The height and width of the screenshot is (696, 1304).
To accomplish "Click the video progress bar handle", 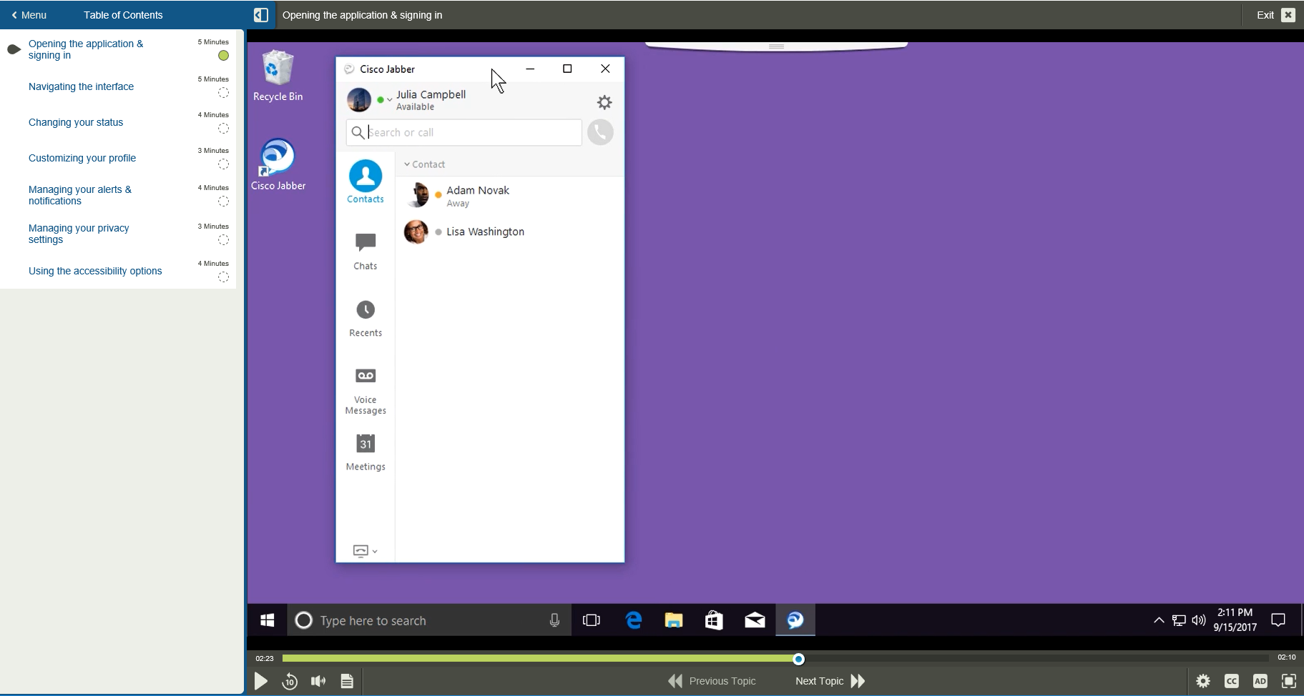I will pyautogui.click(x=798, y=659).
